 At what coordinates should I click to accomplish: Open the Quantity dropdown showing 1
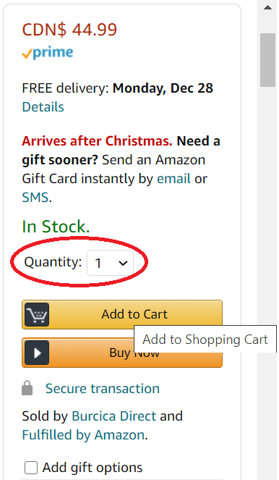click(110, 263)
